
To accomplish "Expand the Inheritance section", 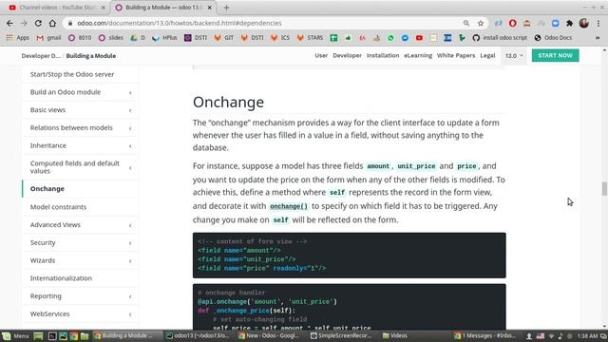I will click(x=80, y=145).
